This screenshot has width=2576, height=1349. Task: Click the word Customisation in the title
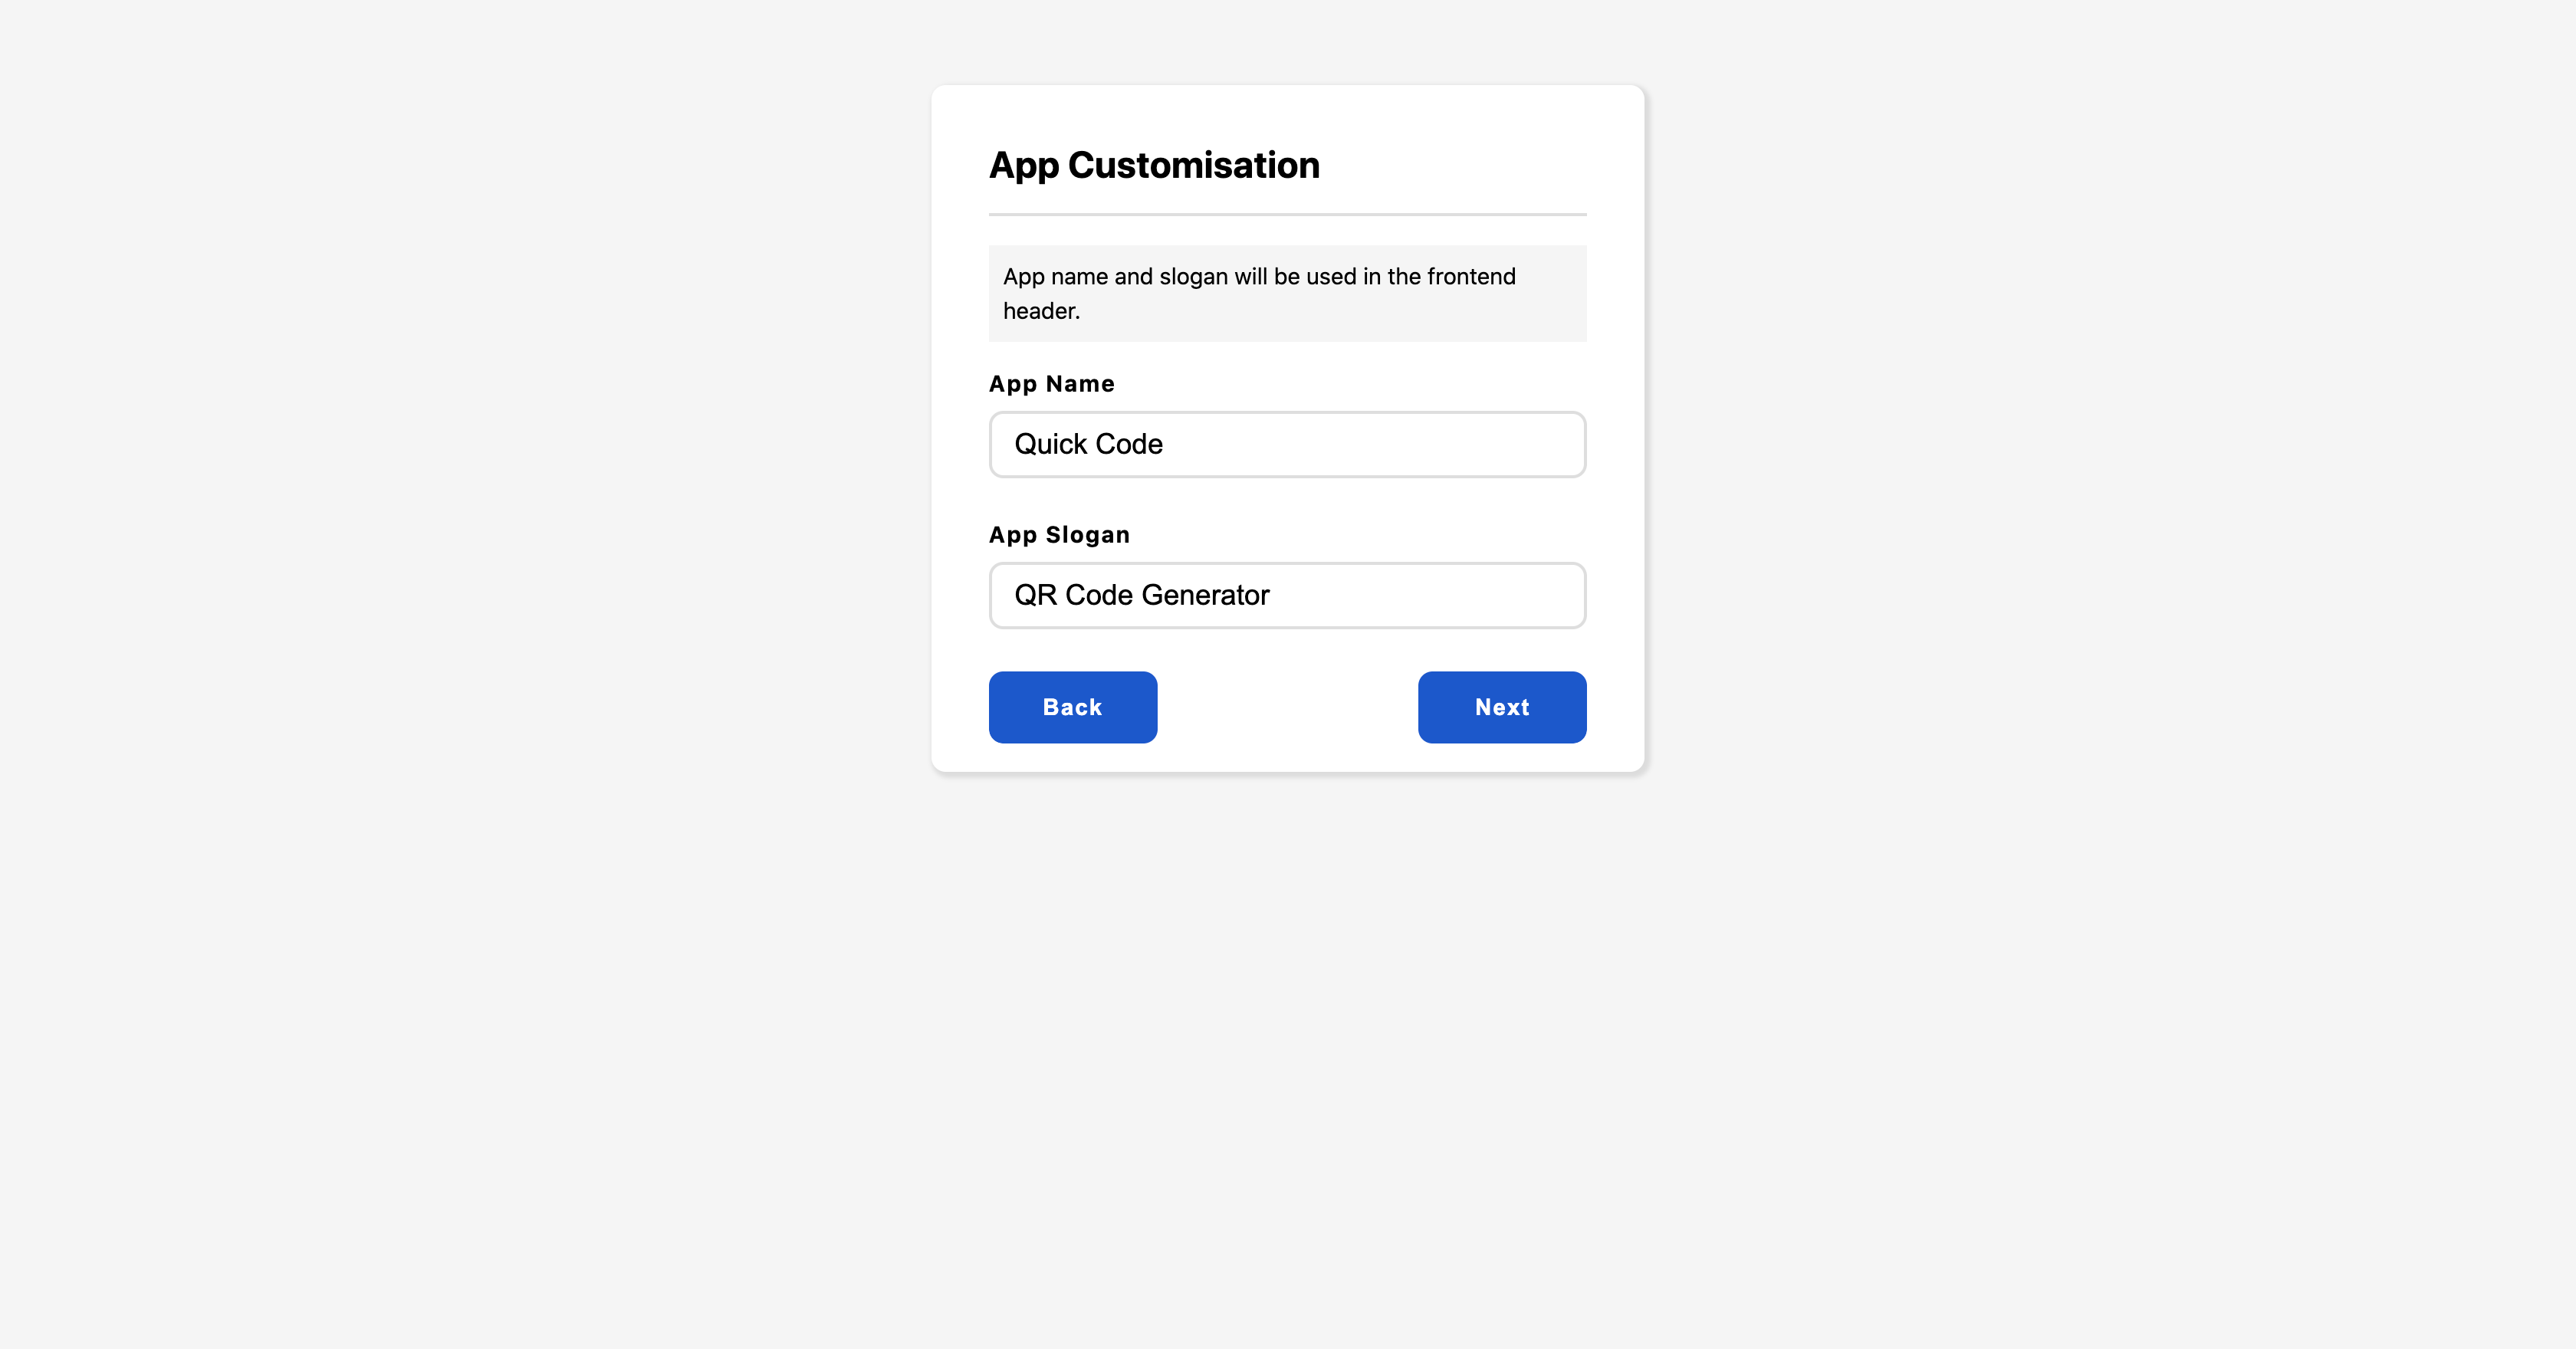point(1193,165)
